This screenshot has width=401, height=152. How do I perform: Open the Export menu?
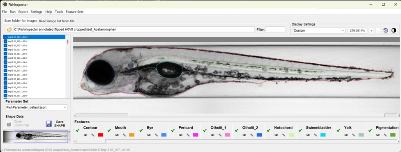[23, 12]
